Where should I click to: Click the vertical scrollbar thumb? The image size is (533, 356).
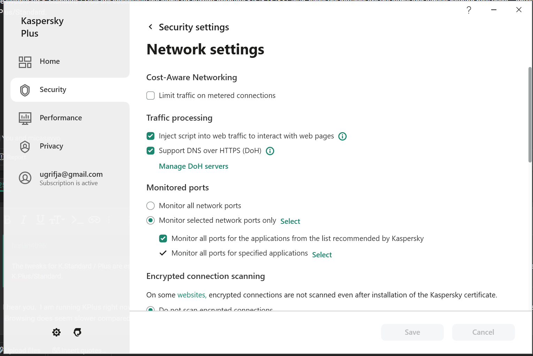pos(530,115)
